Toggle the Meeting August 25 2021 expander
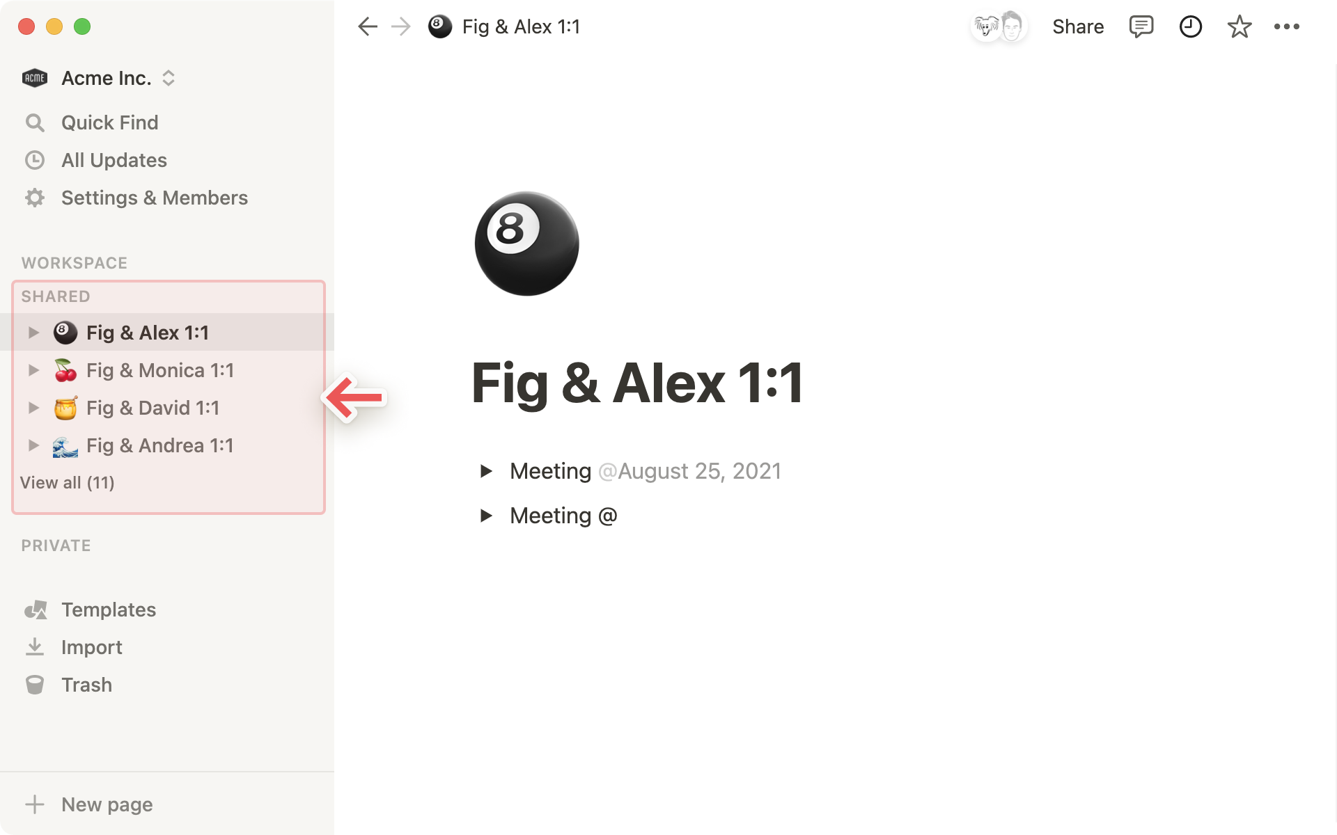The width and height of the screenshot is (1337, 835). tap(485, 470)
